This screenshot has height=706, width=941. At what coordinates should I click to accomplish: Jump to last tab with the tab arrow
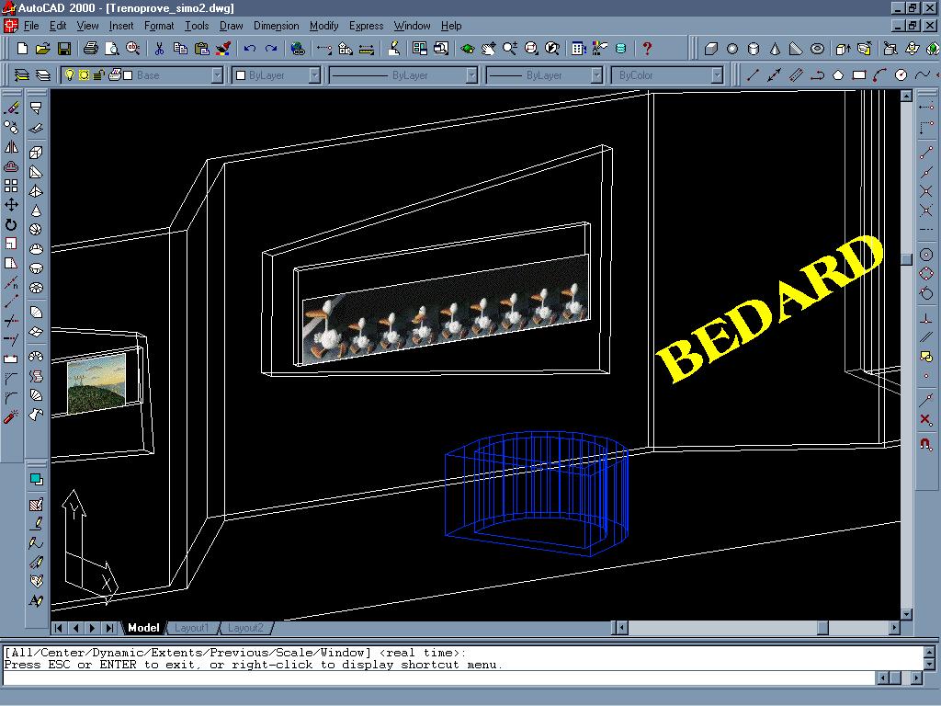click(109, 628)
